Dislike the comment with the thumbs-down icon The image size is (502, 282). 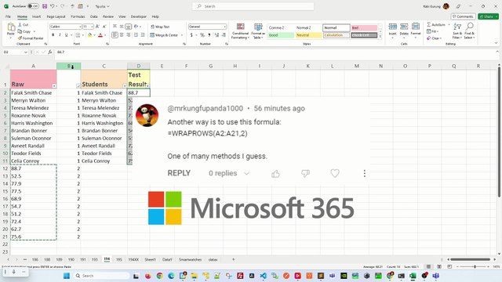305,174
